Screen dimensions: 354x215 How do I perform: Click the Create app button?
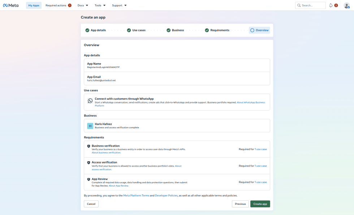[x=260, y=204]
